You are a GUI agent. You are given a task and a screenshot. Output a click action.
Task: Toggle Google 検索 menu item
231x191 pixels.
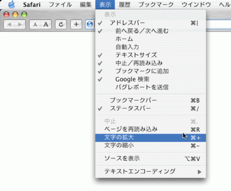click(151, 80)
